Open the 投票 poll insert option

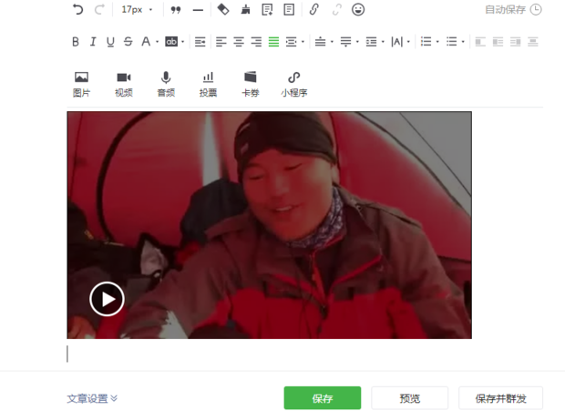(209, 83)
